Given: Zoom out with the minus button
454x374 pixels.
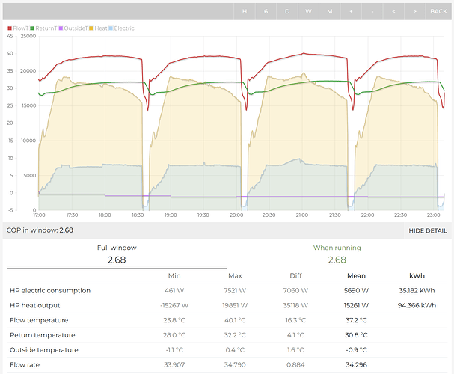Looking at the screenshot, I should (372, 11).
